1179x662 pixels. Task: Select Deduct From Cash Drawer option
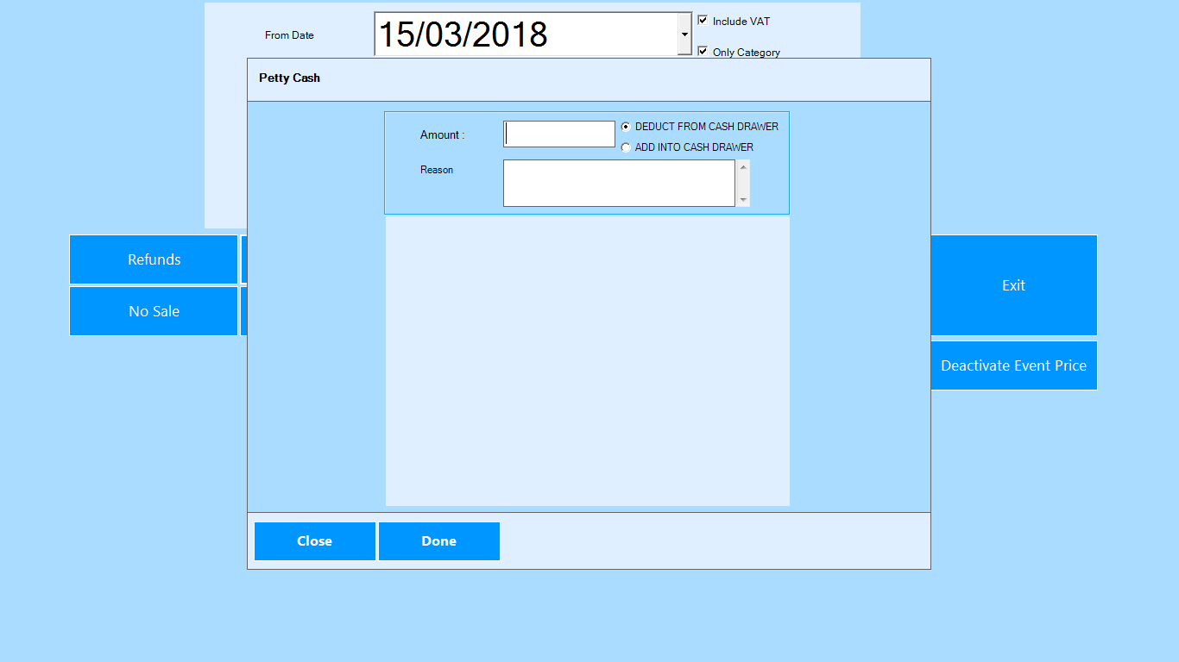(x=626, y=127)
